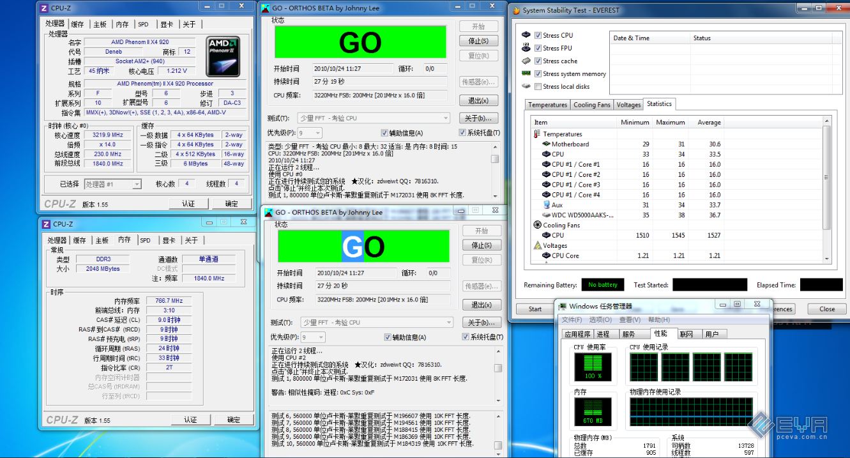850x458 pixels.
Task: Click the ORTHOS icon in the upper ORTHOS title bar
Action: point(265,8)
